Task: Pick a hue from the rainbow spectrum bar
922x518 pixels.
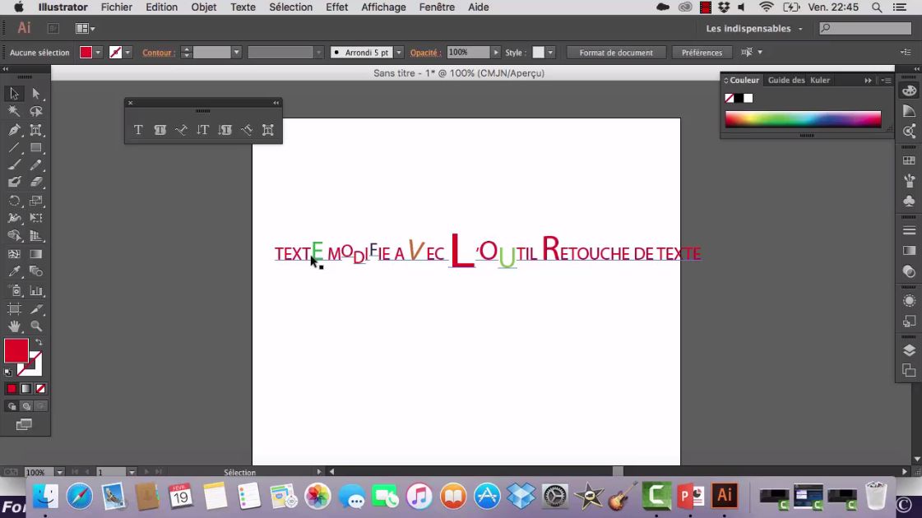Action: pyautogui.click(x=802, y=119)
